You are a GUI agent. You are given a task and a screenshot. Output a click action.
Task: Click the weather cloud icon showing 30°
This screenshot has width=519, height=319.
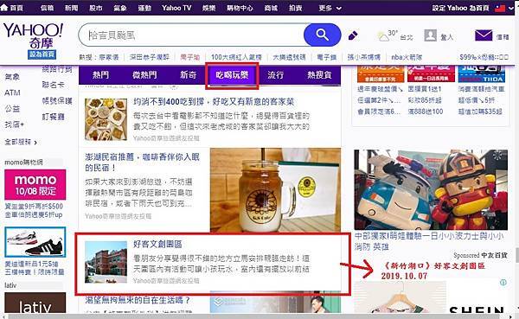pyautogui.click(x=384, y=36)
